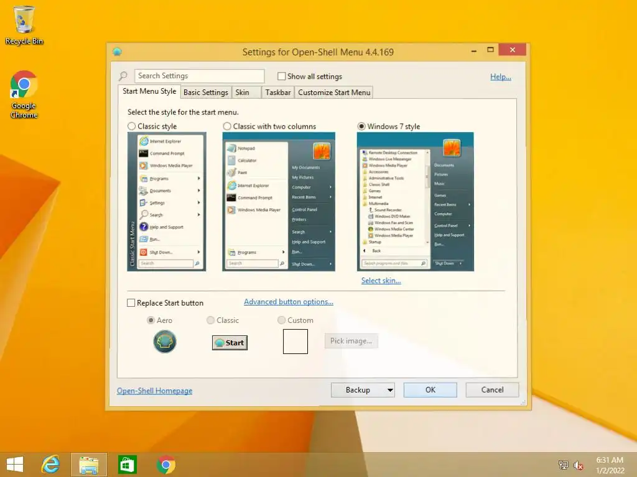Viewport: 637px width, 477px height.
Task: Open File Explorer in taskbar
Action: coord(88,465)
